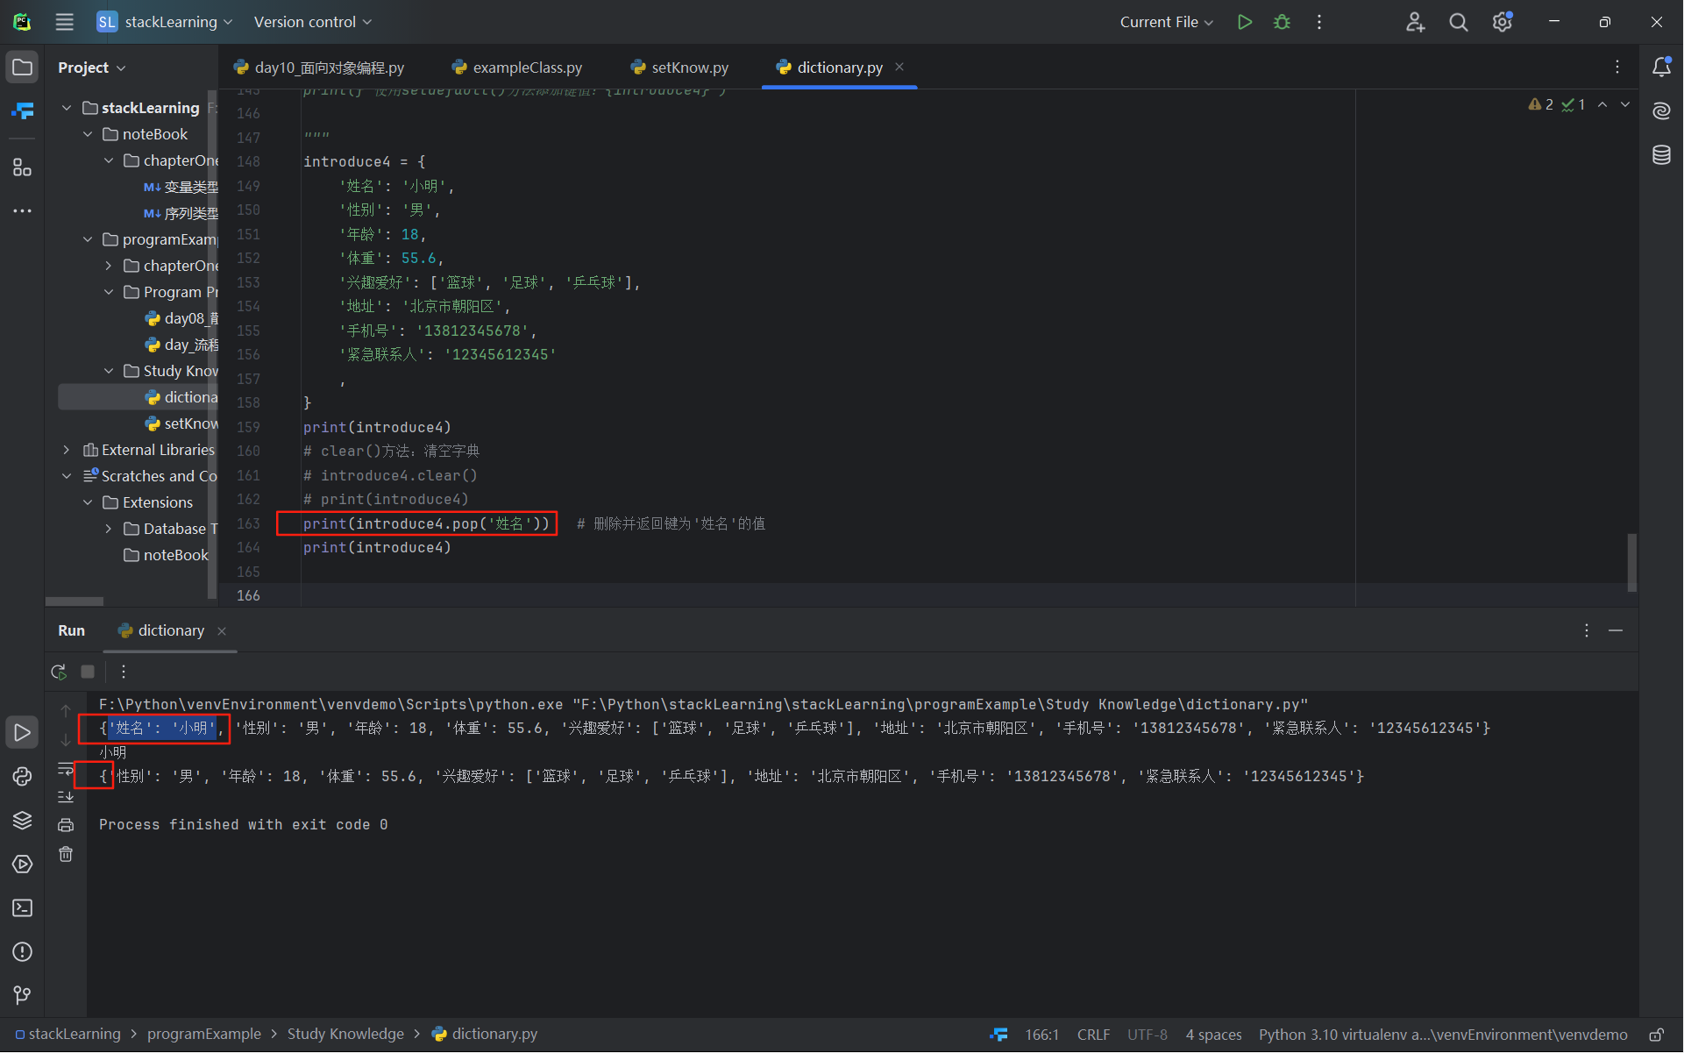
Task: Open the Git tool window icon
Action: coord(22,995)
